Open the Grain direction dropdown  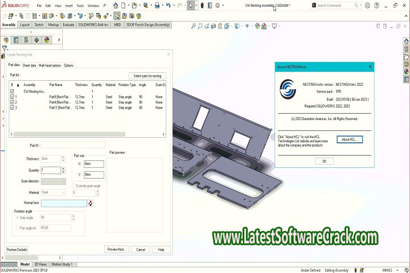[x=54, y=181]
